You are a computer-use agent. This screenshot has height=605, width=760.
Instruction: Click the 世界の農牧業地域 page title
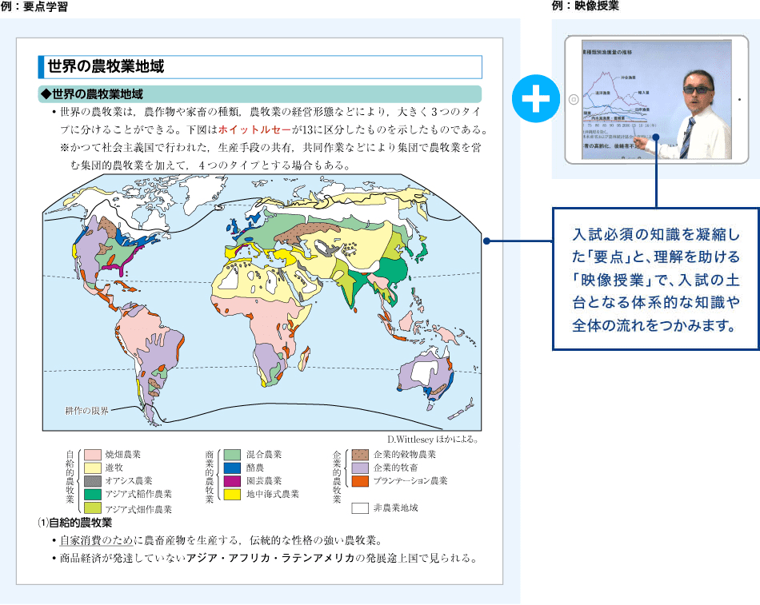click(106, 66)
